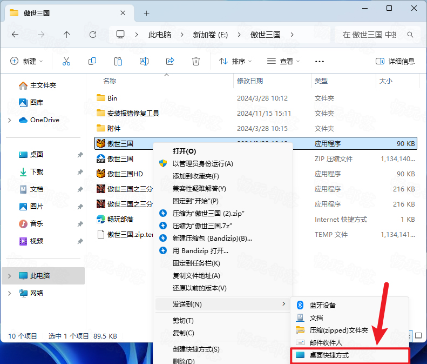The image size is (427, 364).
Task: Send to 邮件收件人
Action: tap(350, 343)
